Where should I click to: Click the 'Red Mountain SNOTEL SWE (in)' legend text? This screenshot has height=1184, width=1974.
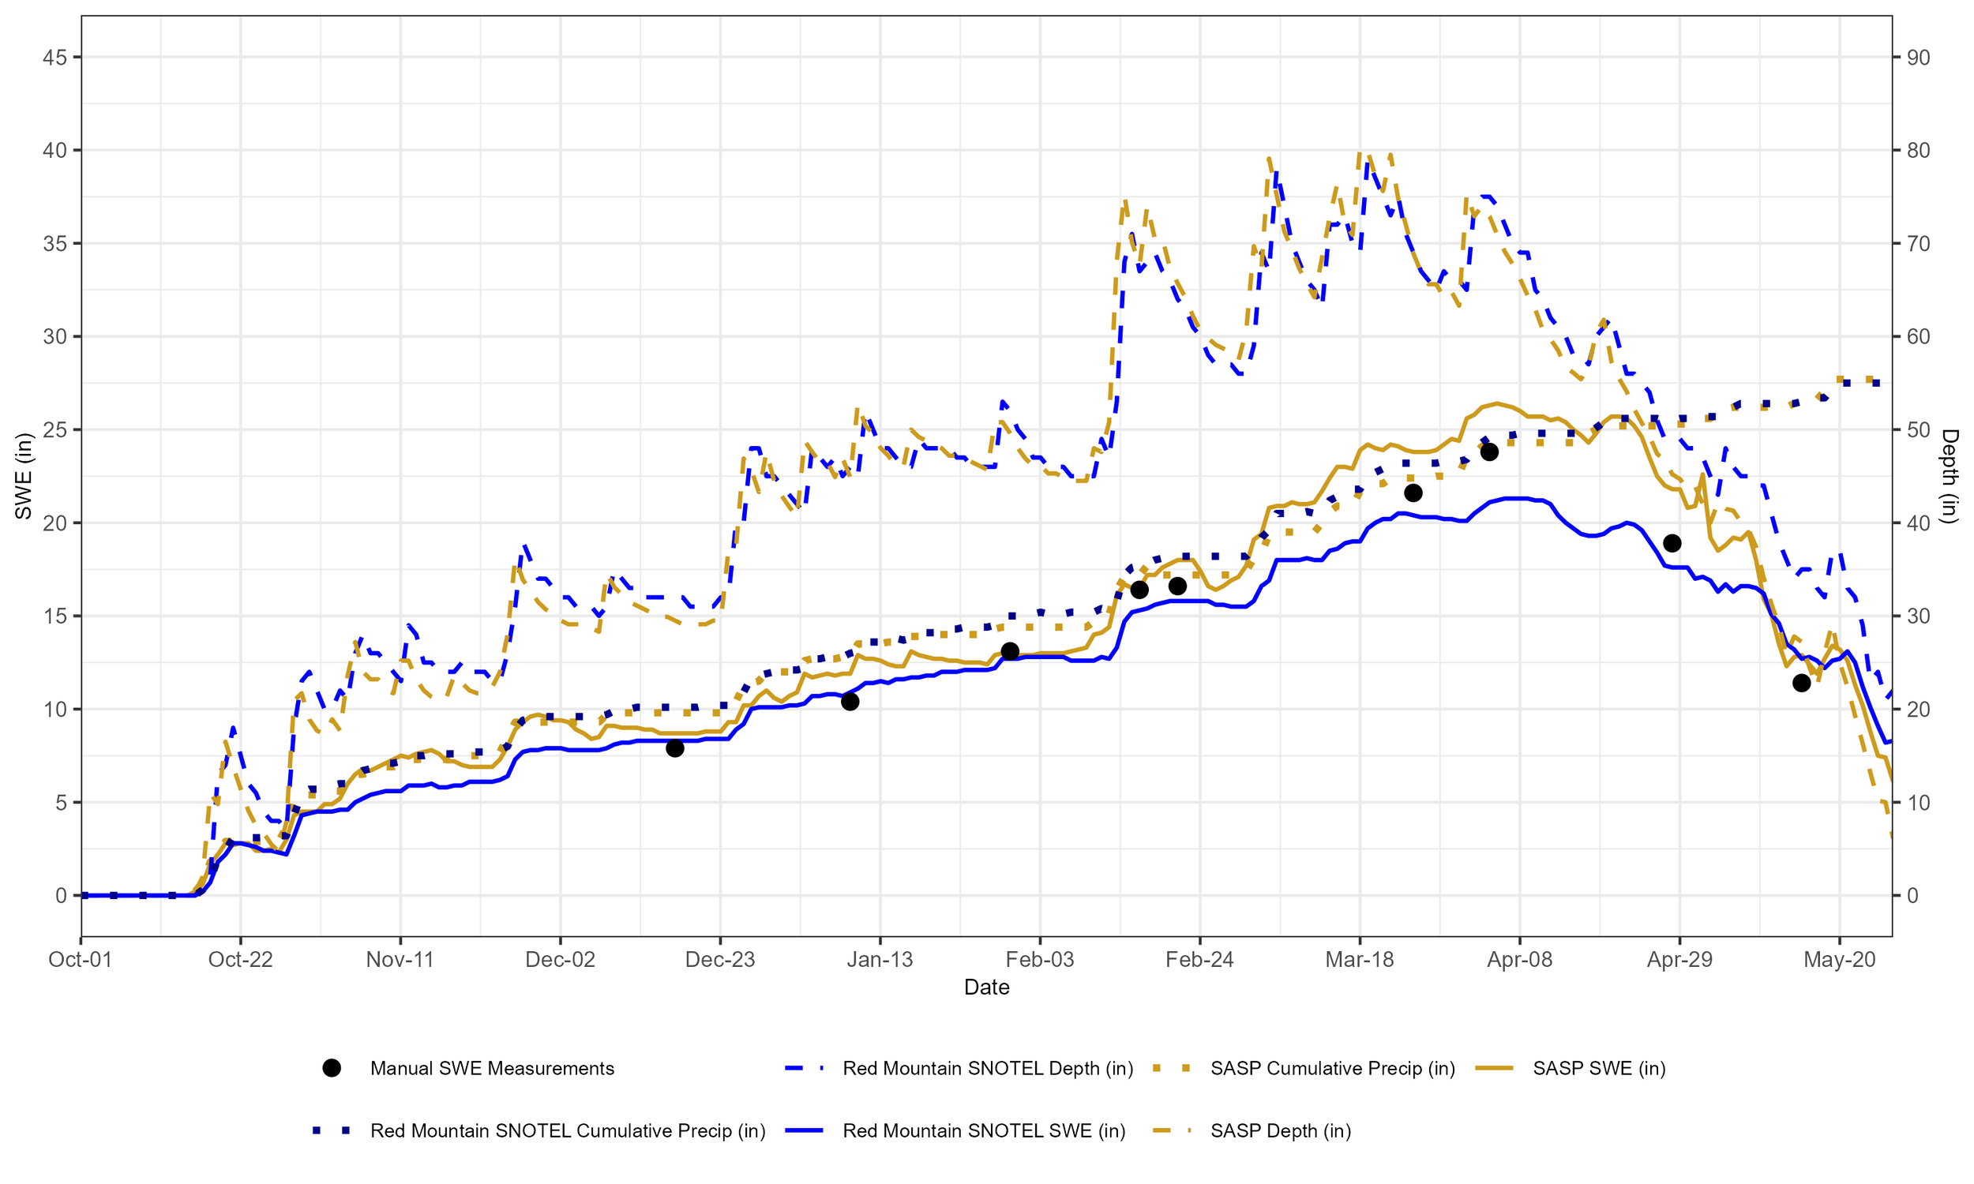[983, 1130]
